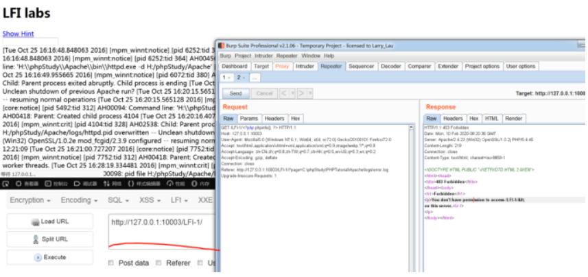The image size is (588, 277).
Task: Open the Intruder menu in Burp menu bar
Action: (x=263, y=56)
